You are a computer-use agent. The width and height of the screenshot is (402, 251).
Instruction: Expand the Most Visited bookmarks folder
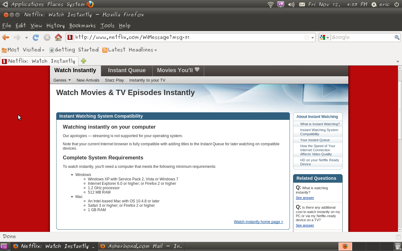pyautogui.click(x=23, y=50)
